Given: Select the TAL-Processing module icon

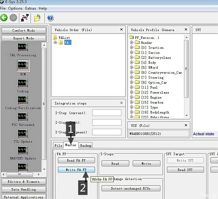Looking at the screenshot, I should click(23, 47).
